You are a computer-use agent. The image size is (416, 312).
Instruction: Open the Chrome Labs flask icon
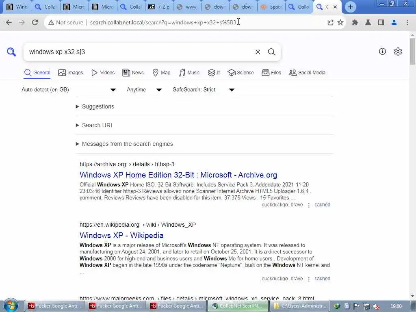(x=368, y=23)
